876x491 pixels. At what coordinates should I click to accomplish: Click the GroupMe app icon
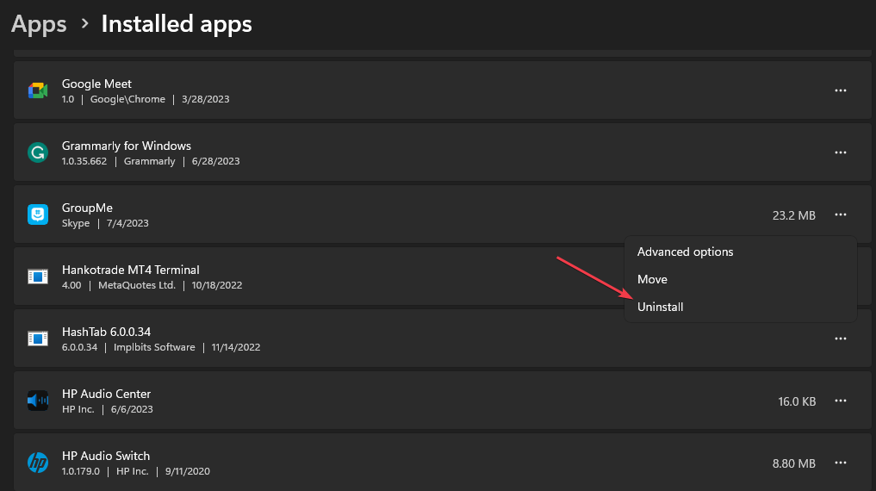click(37, 214)
